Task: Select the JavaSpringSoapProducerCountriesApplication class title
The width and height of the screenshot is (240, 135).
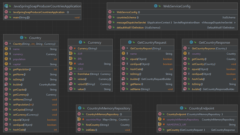Action: click(47, 6)
